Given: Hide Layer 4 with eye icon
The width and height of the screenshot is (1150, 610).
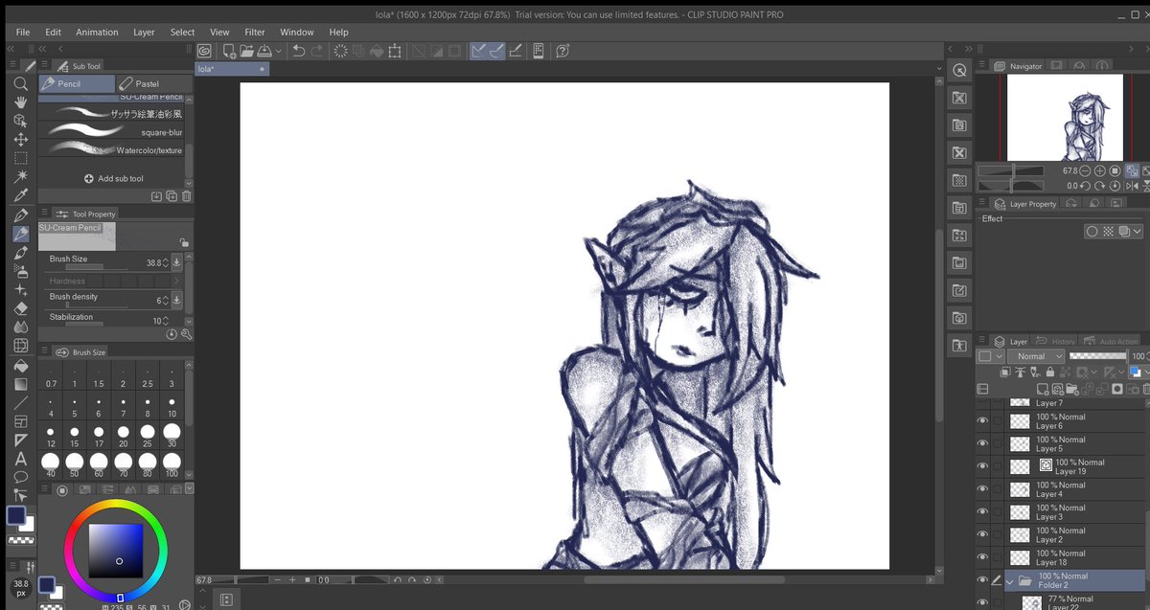Looking at the screenshot, I should [x=982, y=489].
